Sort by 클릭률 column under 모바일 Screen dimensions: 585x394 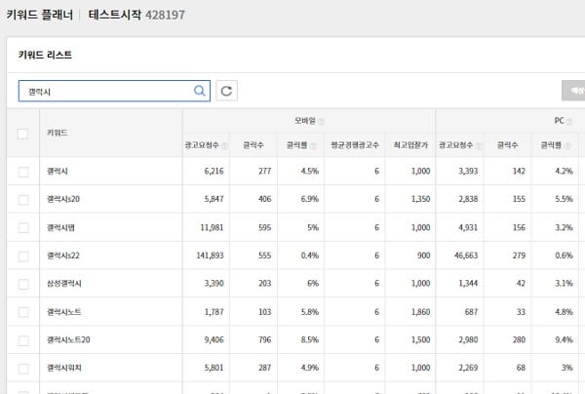click(296, 145)
